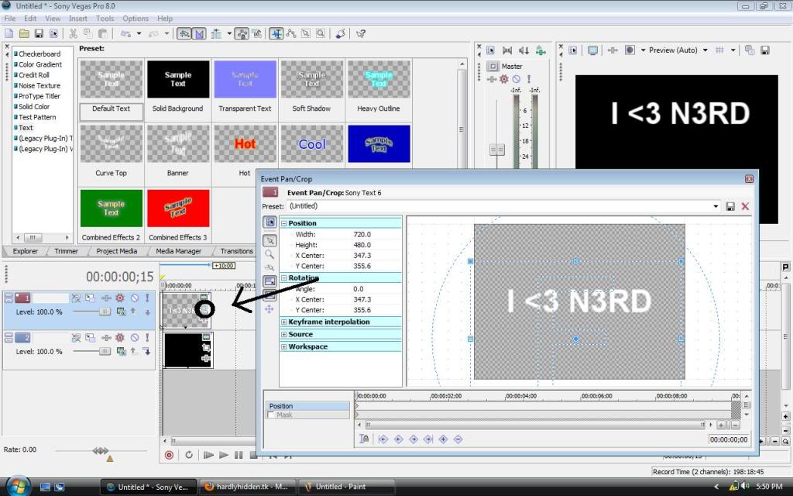Select Envelope Edit tool in toolbar

click(x=291, y=33)
